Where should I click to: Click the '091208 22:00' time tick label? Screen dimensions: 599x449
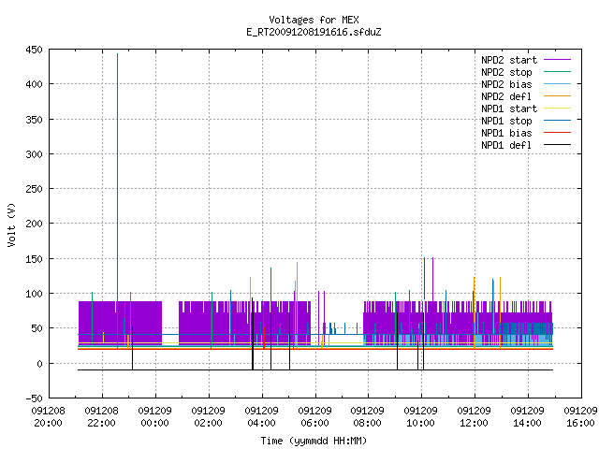tap(102, 417)
